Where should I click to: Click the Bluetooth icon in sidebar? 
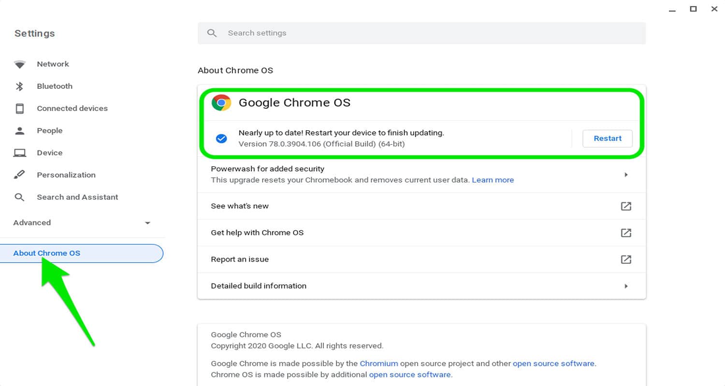click(x=20, y=86)
